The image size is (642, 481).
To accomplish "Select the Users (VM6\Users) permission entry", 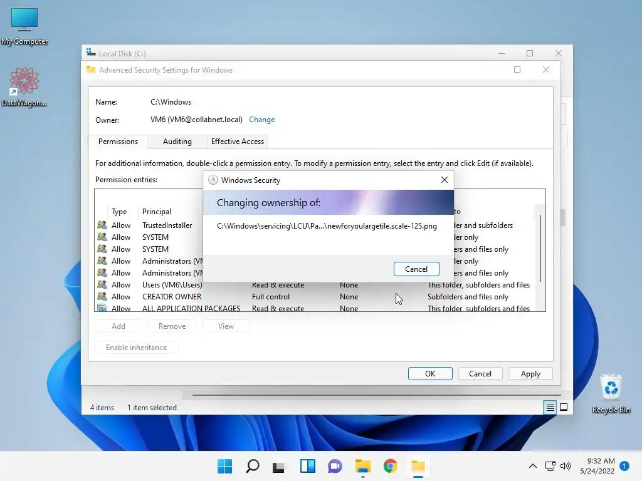I will pos(315,285).
